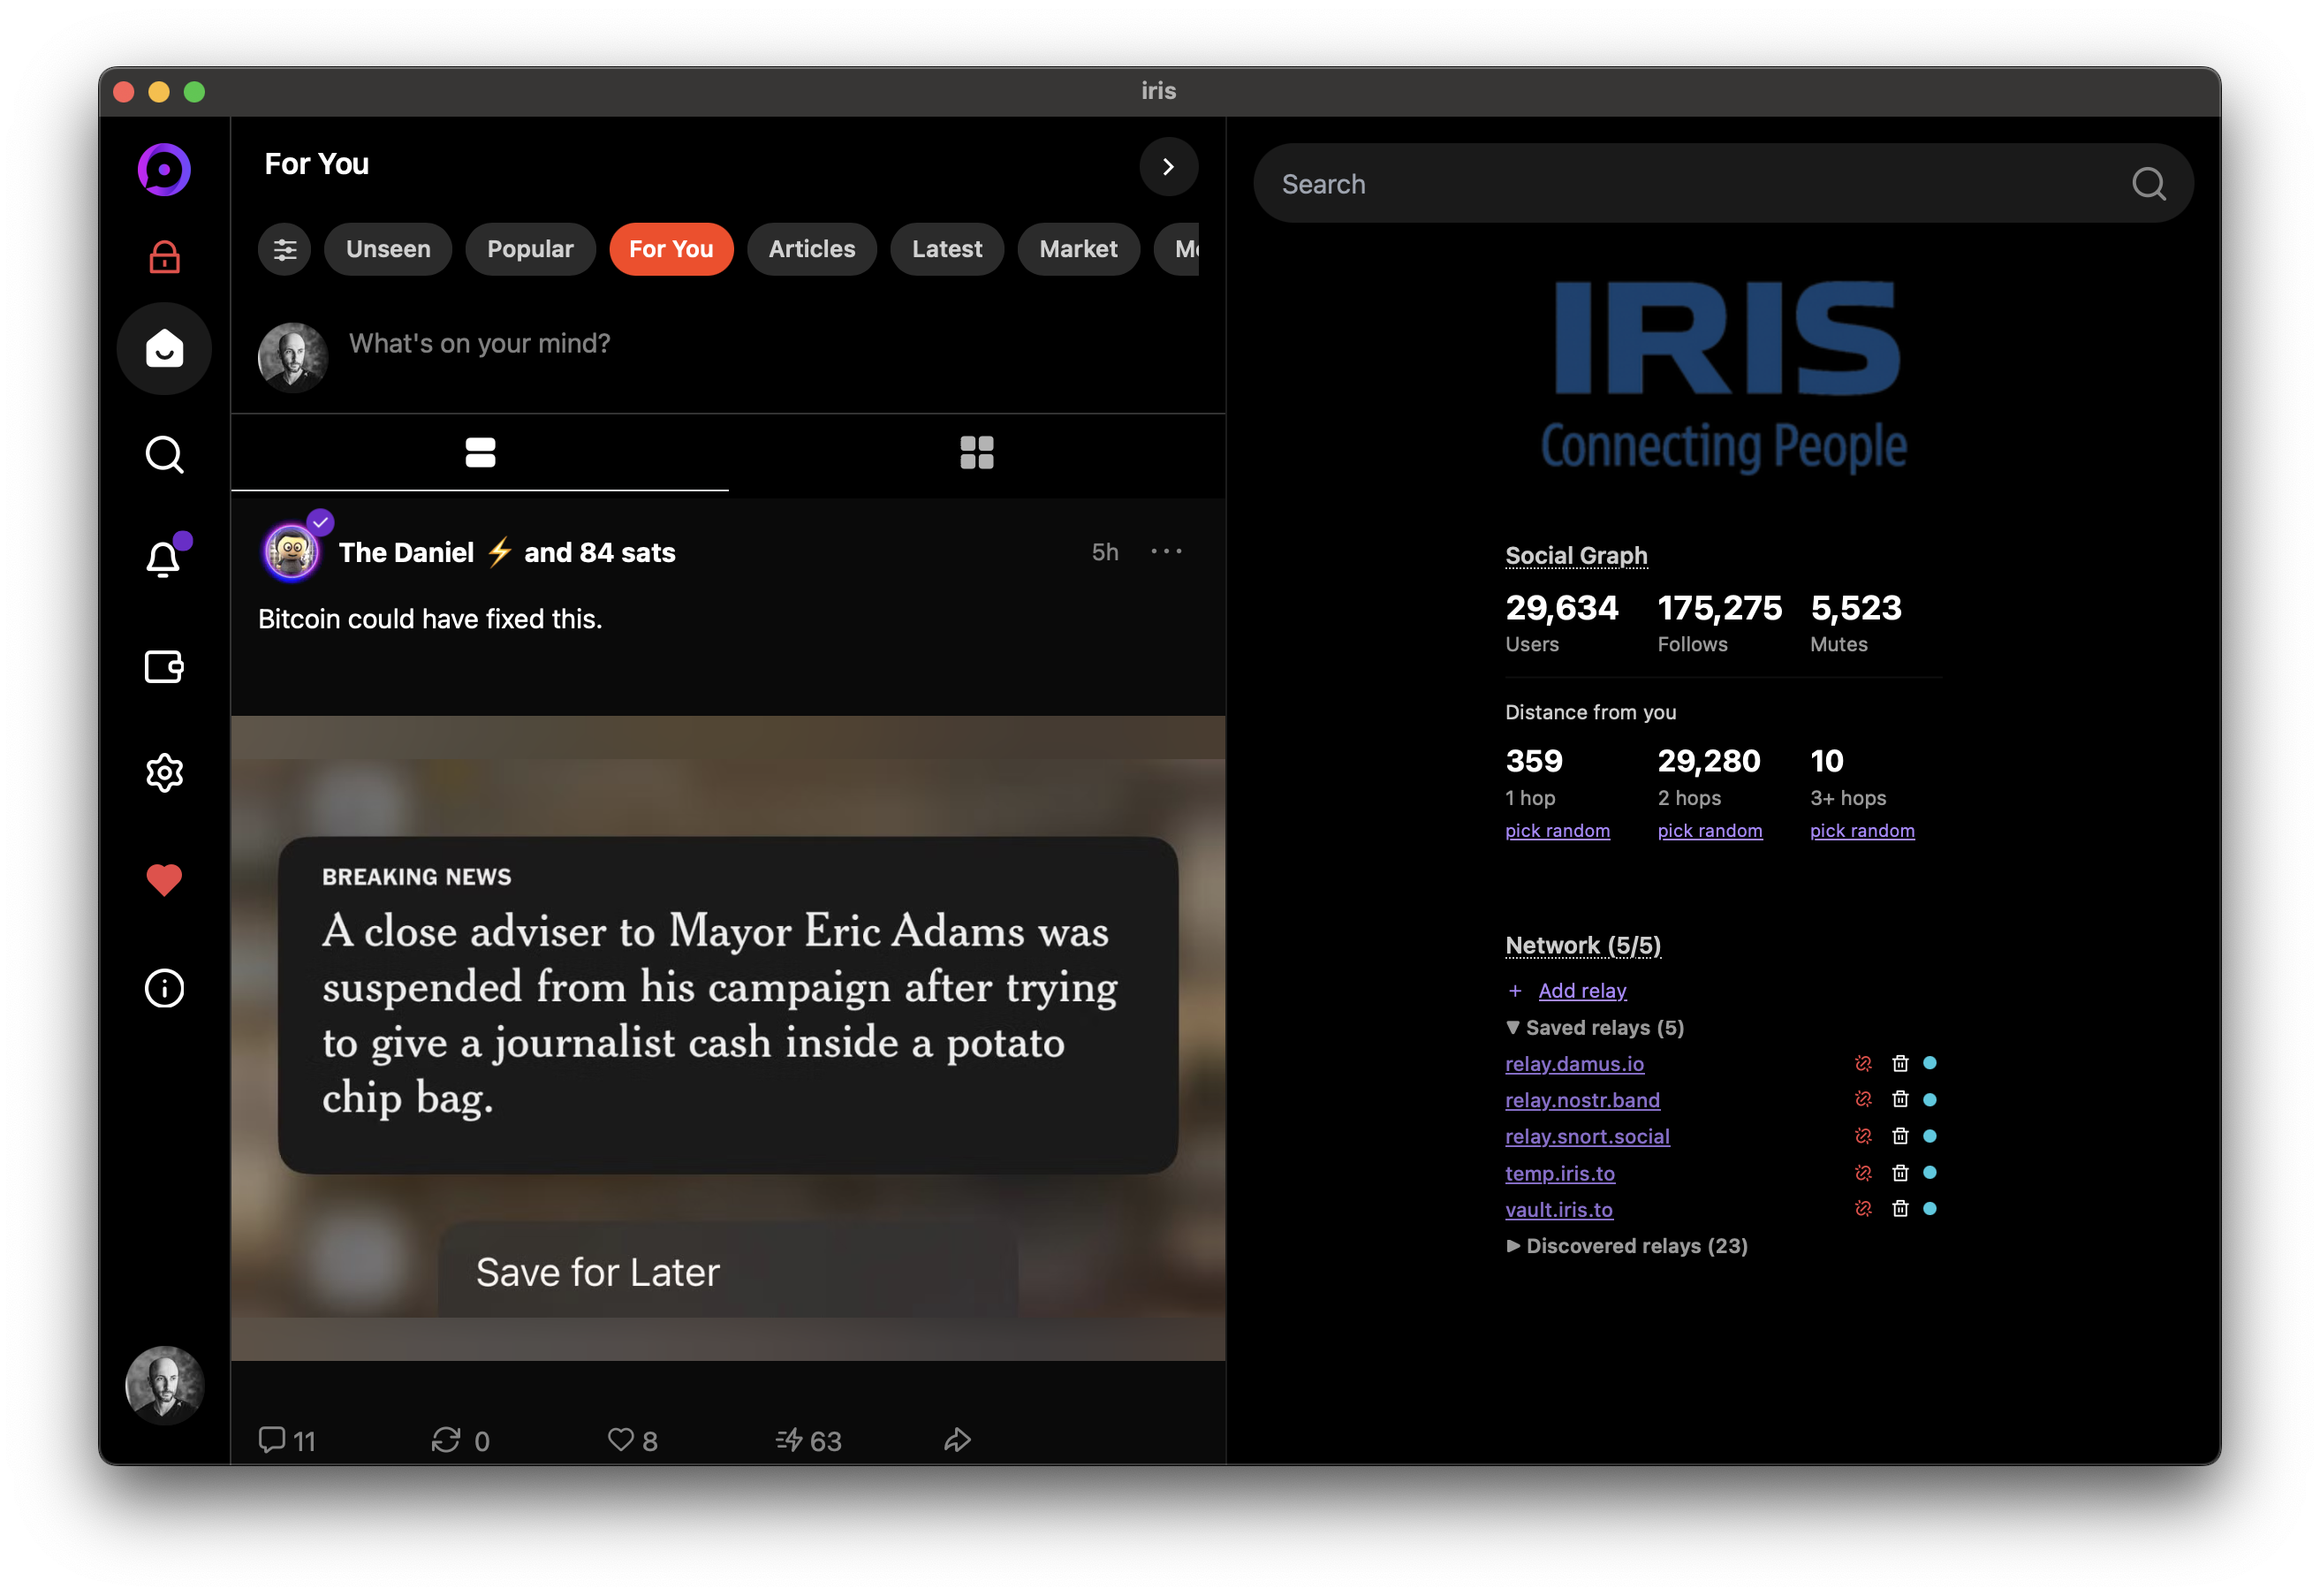This screenshot has height=1596, width=2320.
Task: Click the What's on your mind? field
Action: coord(773,344)
